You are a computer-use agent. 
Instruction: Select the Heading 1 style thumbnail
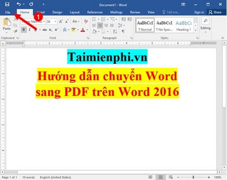184,26
